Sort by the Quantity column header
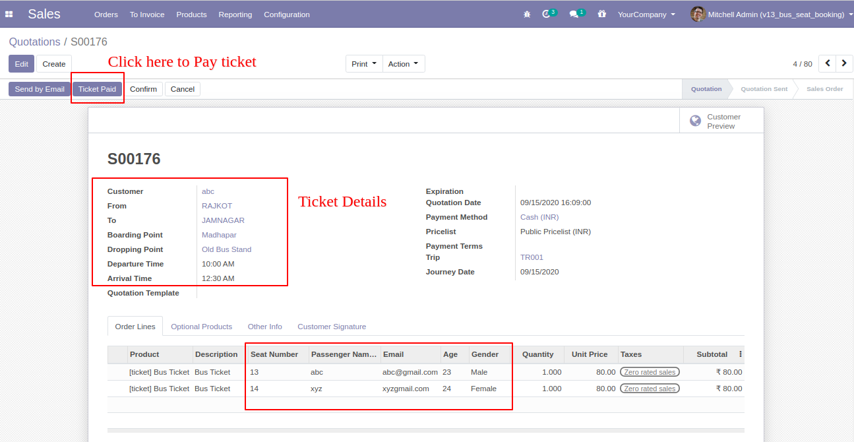Screen dimensions: 854x442 pos(538,354)
